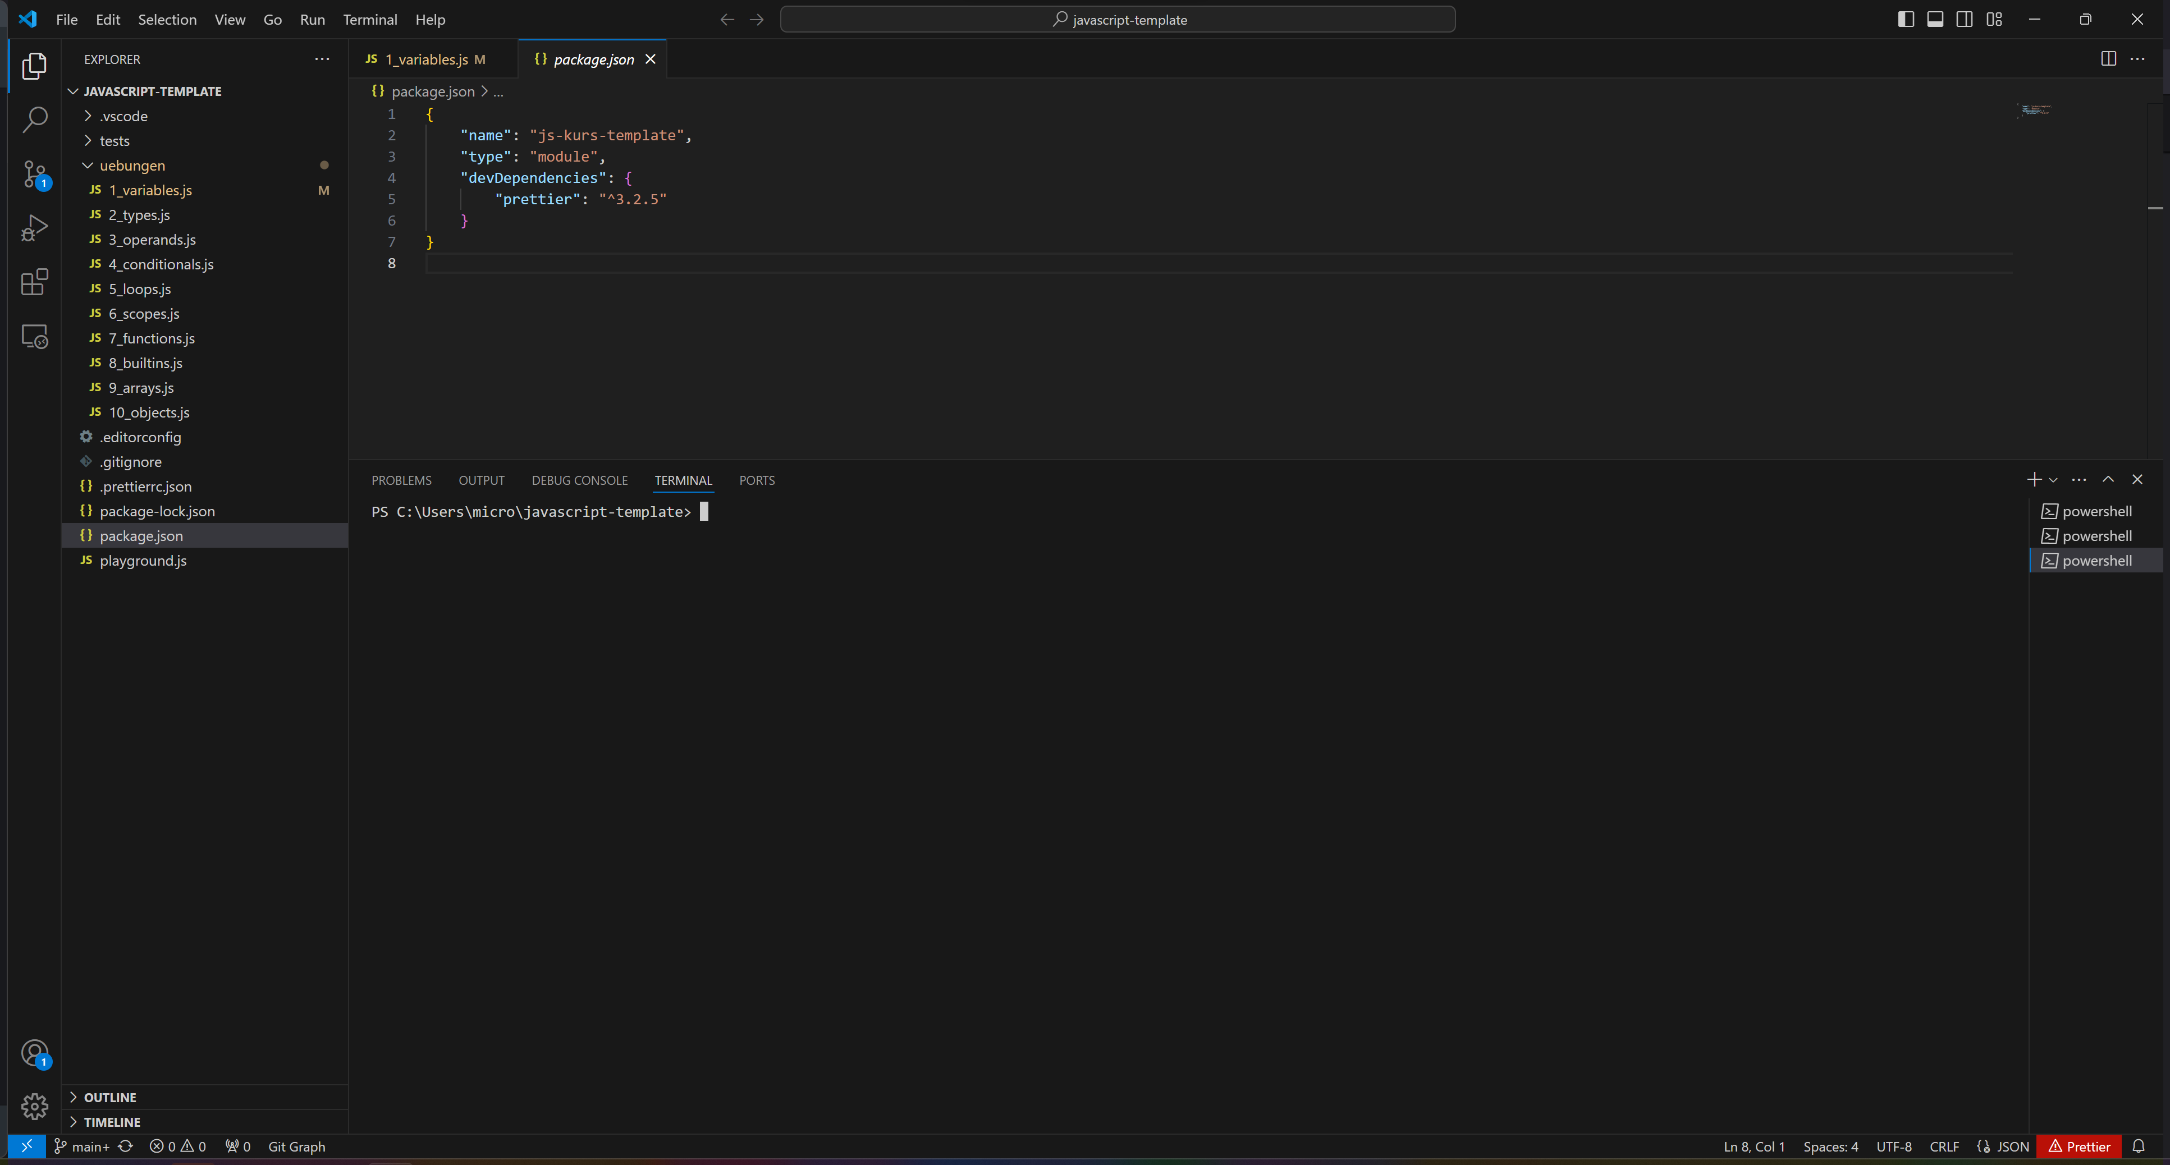Collapse the uebungen folder
Viewport: 2170px width, 1165px height.
[131, 166]
